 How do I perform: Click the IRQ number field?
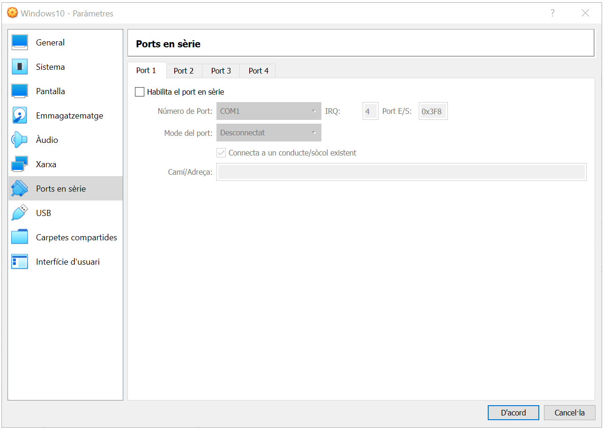(370, 111)
